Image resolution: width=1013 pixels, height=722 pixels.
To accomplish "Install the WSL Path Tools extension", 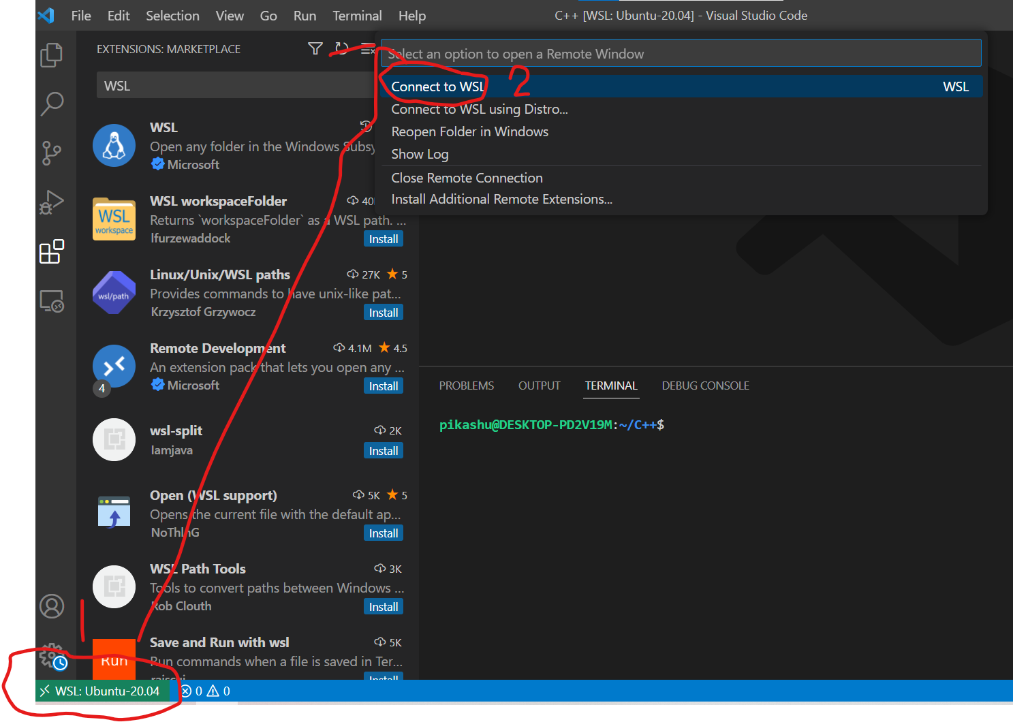I will point(384,607).
